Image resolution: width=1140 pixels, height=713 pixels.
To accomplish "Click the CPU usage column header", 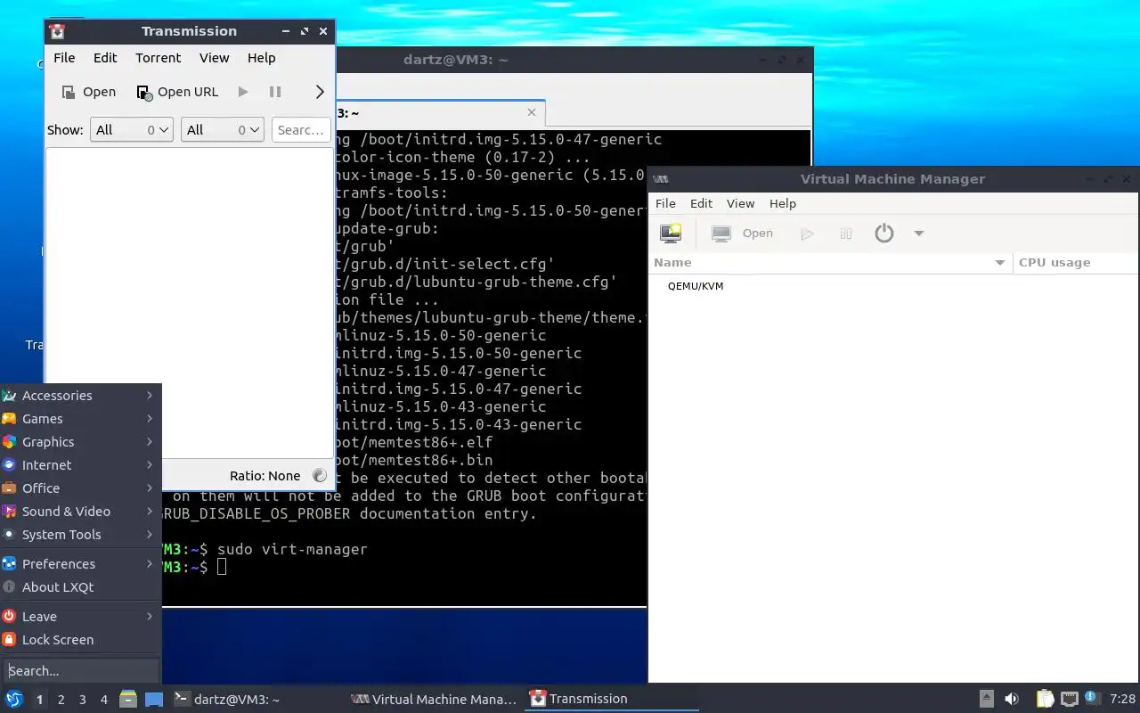I will [x=1076, y=262].
